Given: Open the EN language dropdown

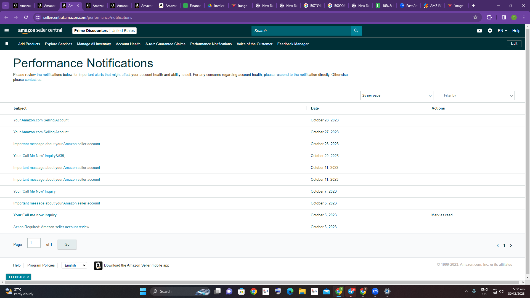Looking at the screenshot, I should (502, 31).
